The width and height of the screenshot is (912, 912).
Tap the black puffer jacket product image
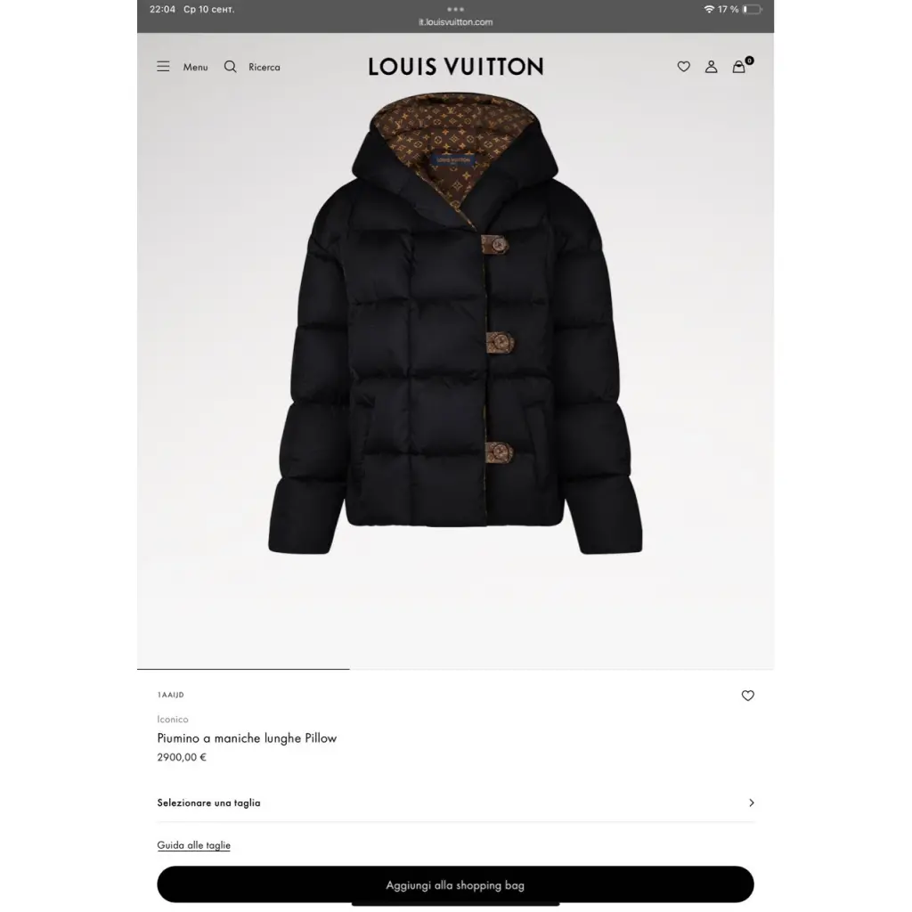[x=455, y=323]
